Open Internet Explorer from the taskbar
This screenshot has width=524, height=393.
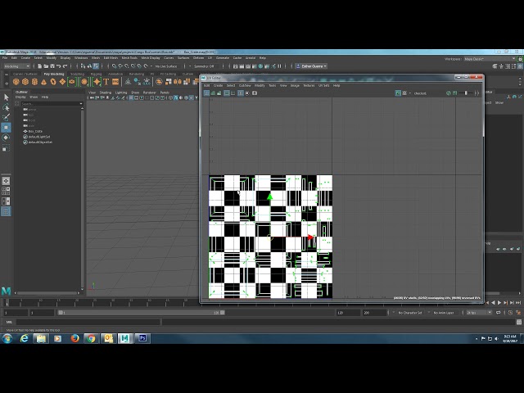pos(24,338)
